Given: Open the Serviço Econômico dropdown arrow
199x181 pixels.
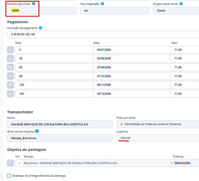Looking at the screenshot, I should 171,163.
